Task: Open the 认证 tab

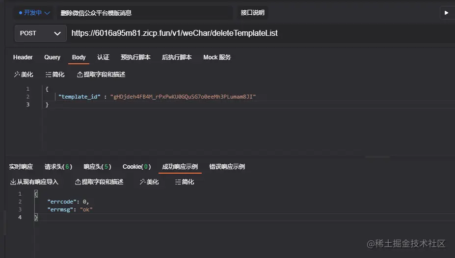Action: [103, 57]
